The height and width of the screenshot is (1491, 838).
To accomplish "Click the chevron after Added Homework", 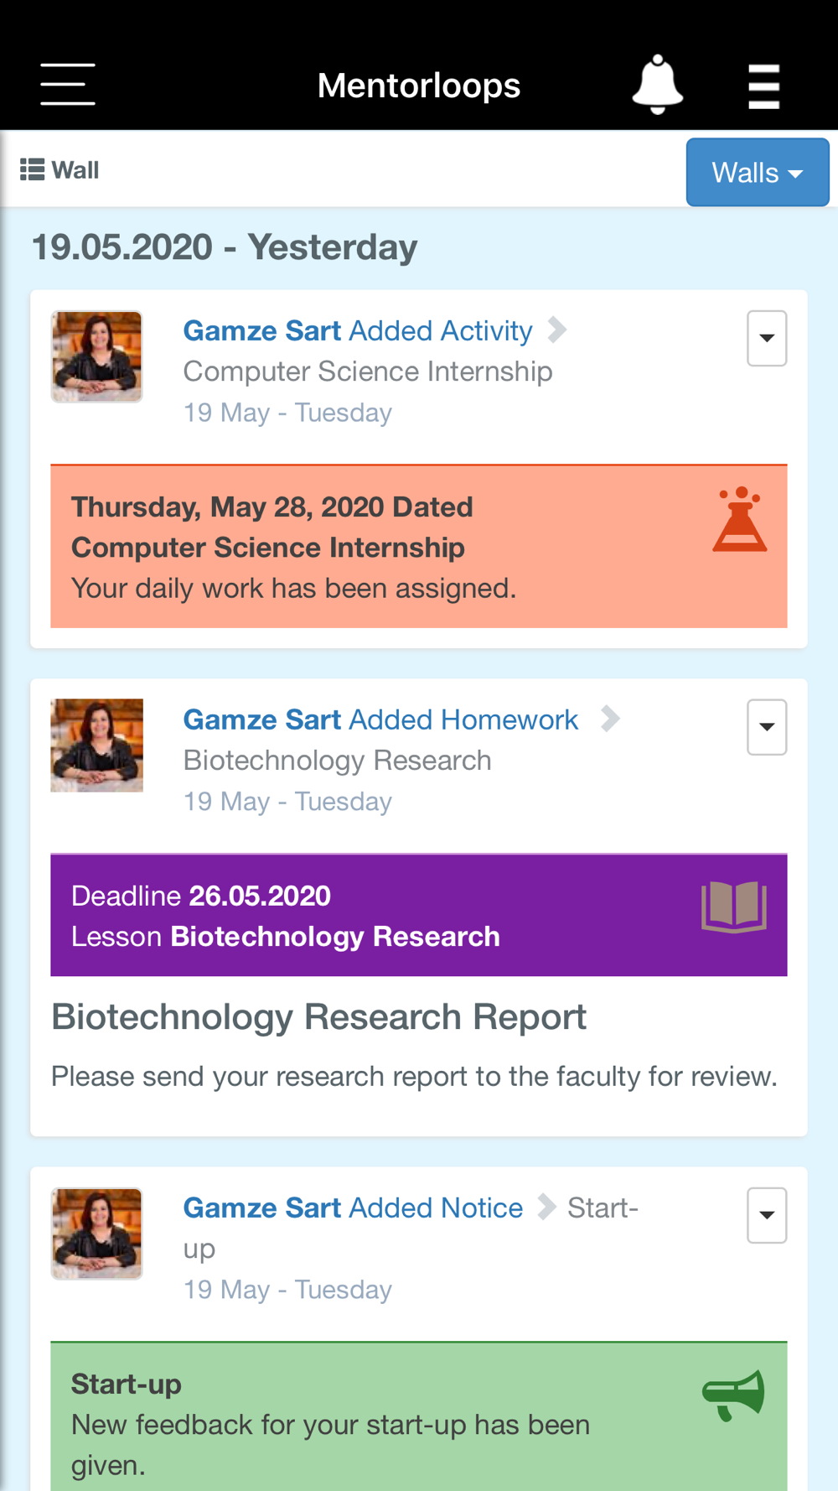I will click(x=610, y=719).
